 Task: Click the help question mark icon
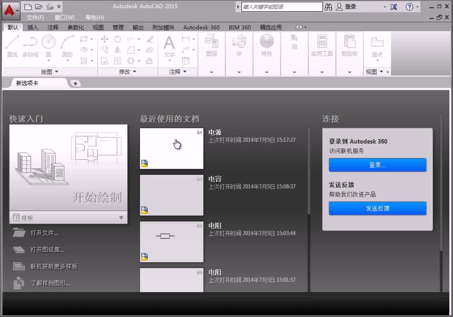tap(409, 7)
